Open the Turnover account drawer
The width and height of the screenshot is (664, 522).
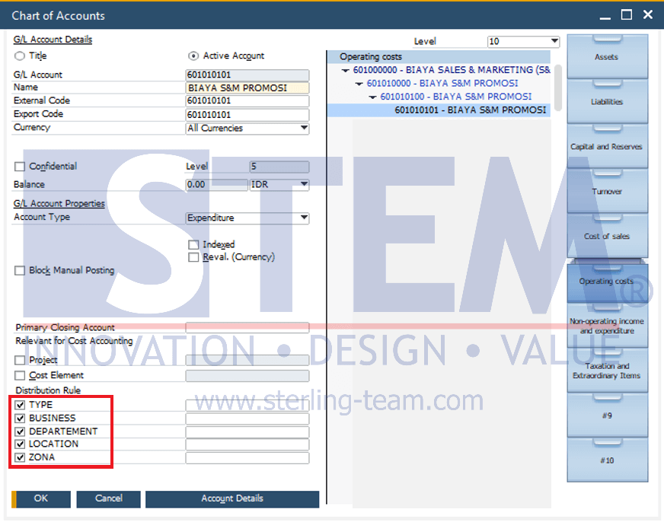click(x=606, y=192)
